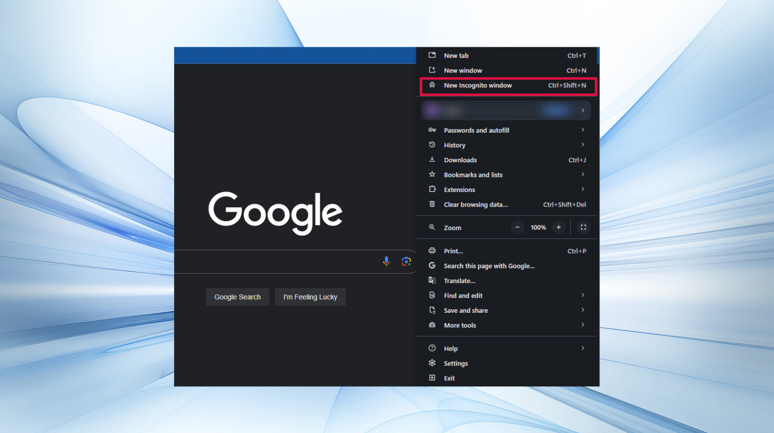Image resolution: width=774 pixels, height=433 pixels.
Task: Click inside the Google search box
Action: tap(276, 262)
